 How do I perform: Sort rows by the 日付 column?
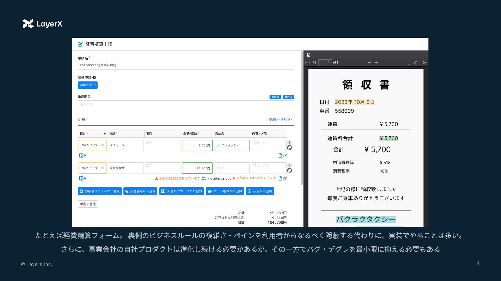point(105,134)
